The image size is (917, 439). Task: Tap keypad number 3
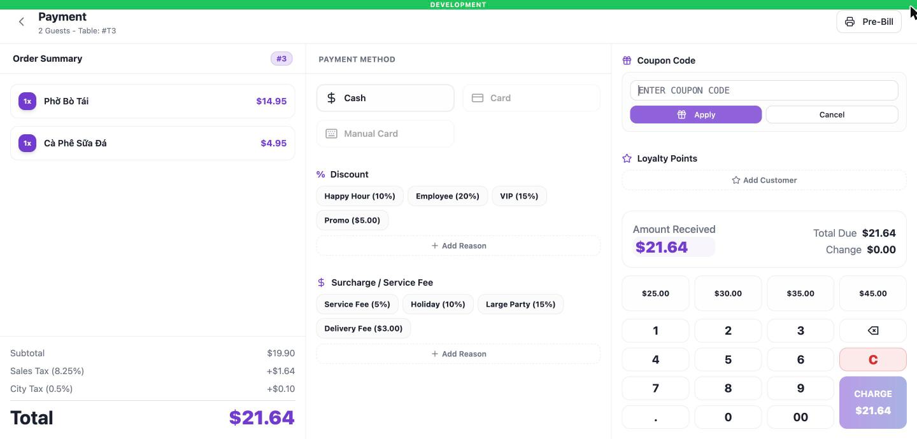click(800, 330)
